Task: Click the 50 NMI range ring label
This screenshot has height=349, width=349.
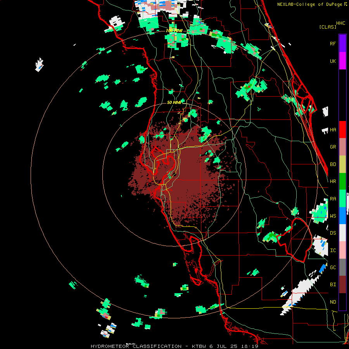Action: point(174,102)
